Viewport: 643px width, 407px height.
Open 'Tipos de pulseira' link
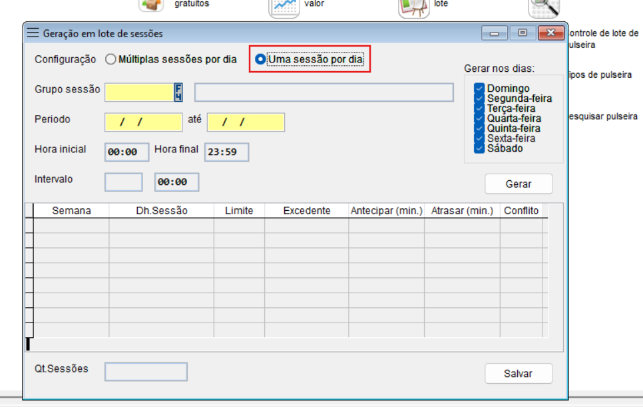tap(600, 75)
